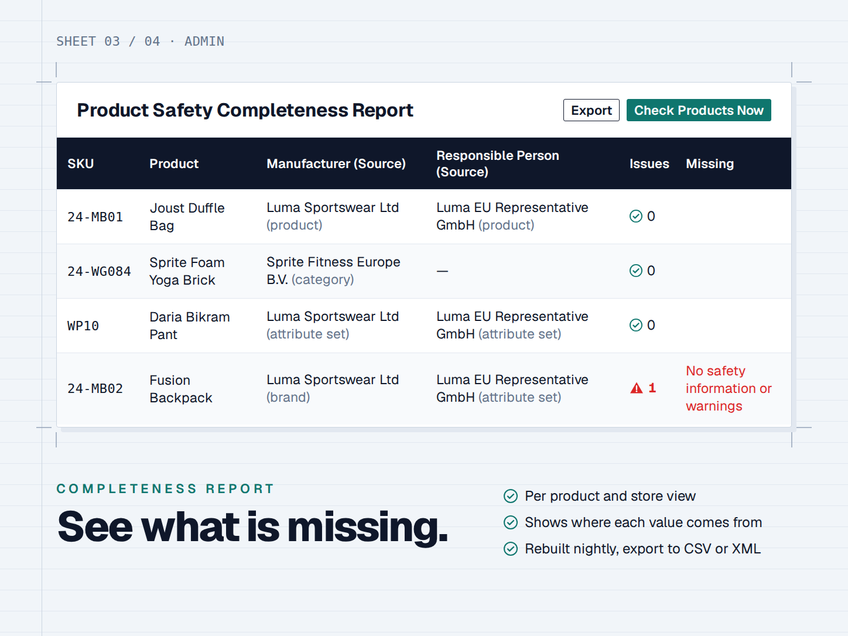The height and width of the screenshot is (636, 848).
Task: Click the green check icon for 24-WG084
Action: (636, 271)
